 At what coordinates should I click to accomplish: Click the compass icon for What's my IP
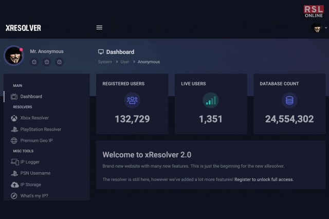coord(14,196)
